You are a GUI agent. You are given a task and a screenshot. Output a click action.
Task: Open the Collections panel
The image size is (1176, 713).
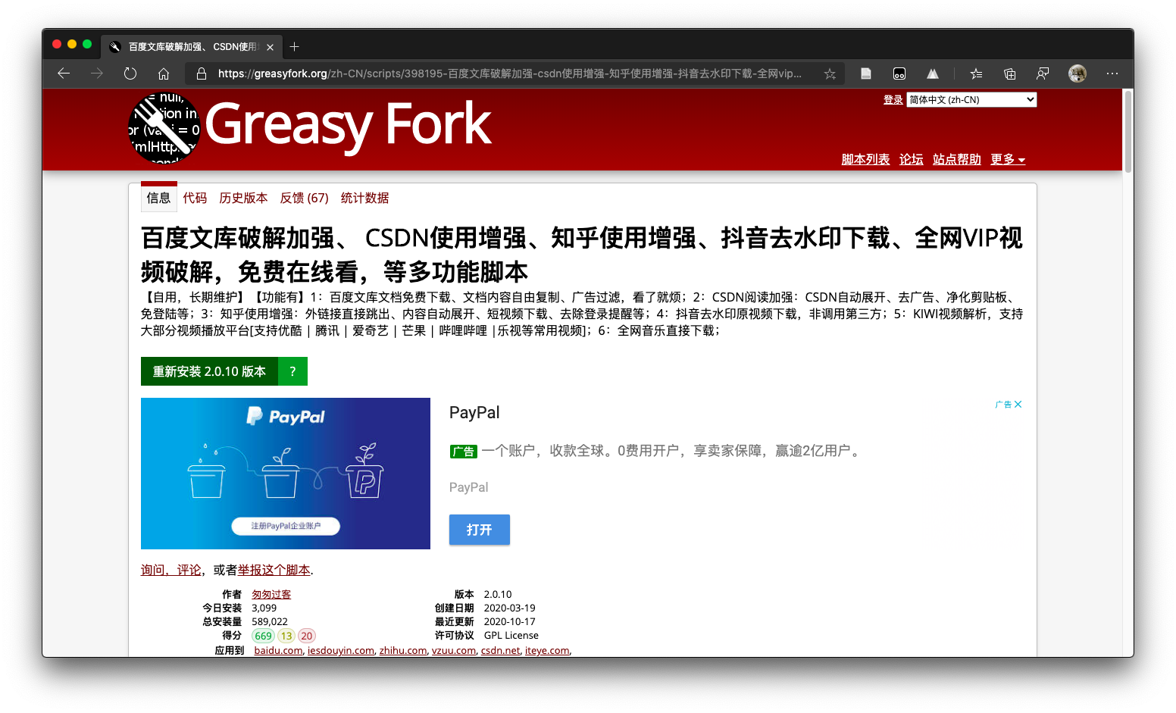[x=1009, y=73]
